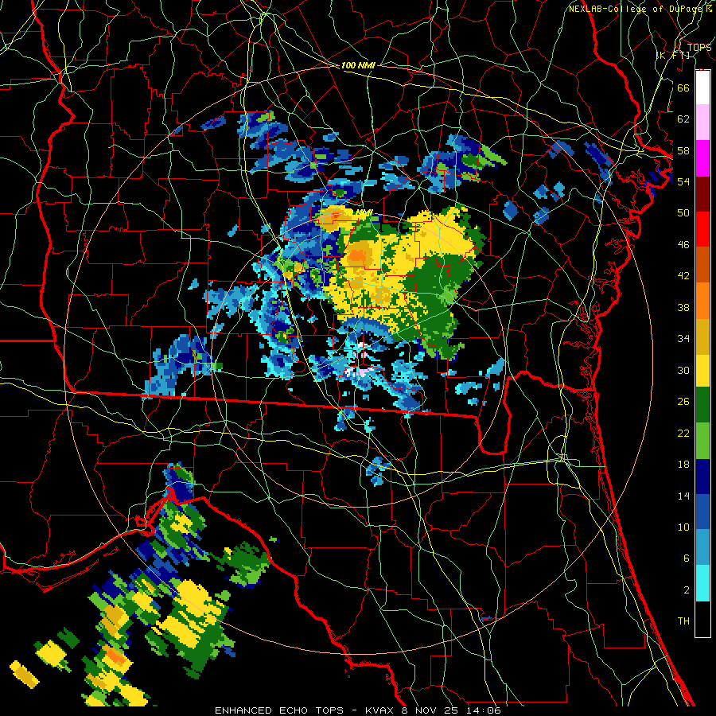
Task: Click the legend value 2
Action: [686, 590]
